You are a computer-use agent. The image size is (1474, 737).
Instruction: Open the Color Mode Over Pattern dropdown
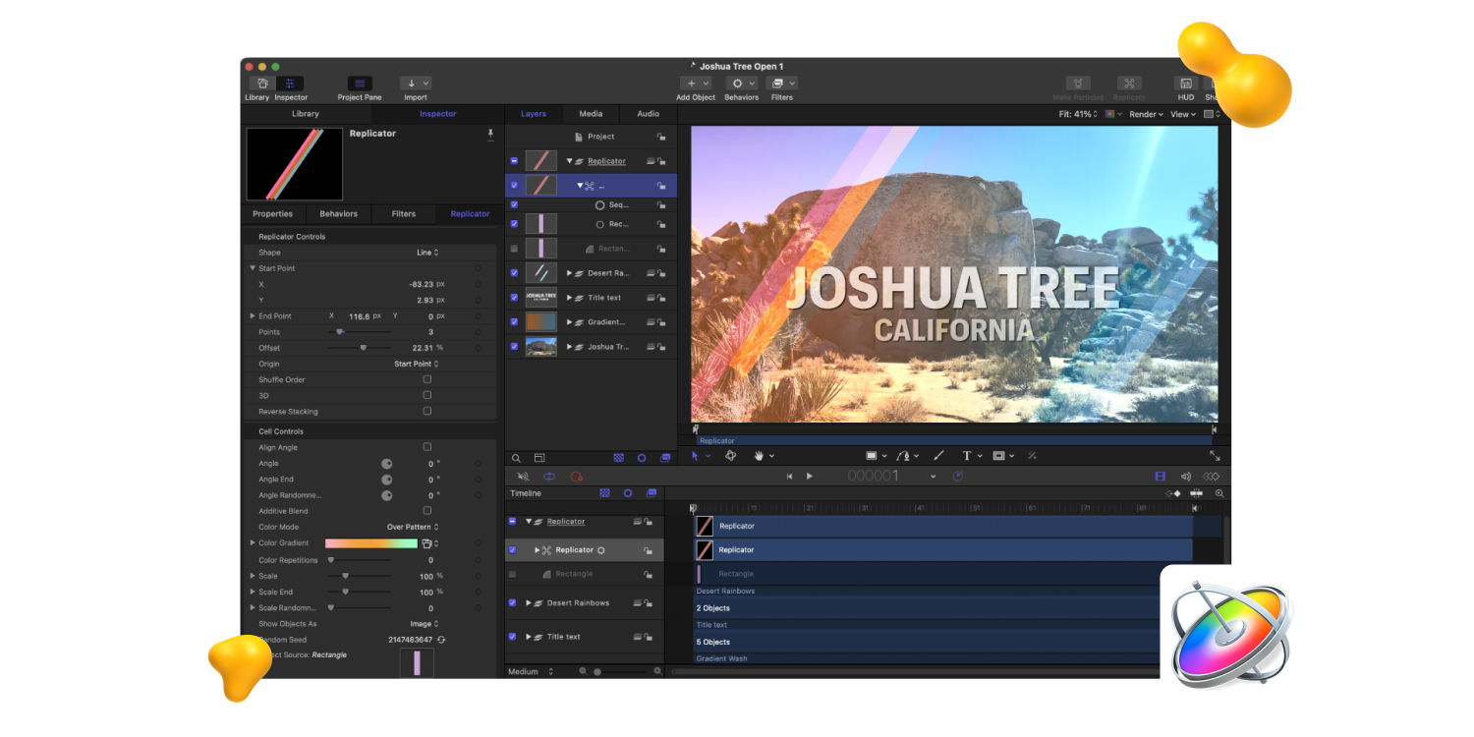[x=413, y=527]
